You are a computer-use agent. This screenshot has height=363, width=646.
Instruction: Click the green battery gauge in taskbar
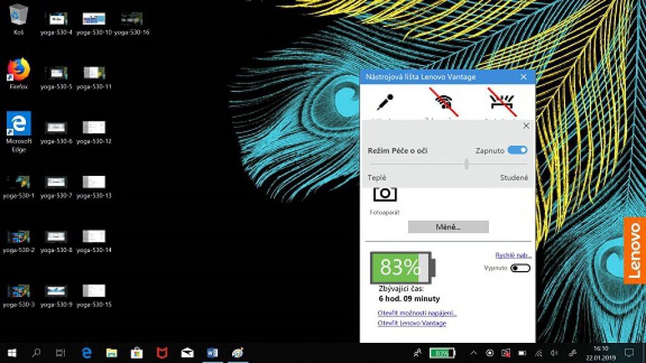442,353
